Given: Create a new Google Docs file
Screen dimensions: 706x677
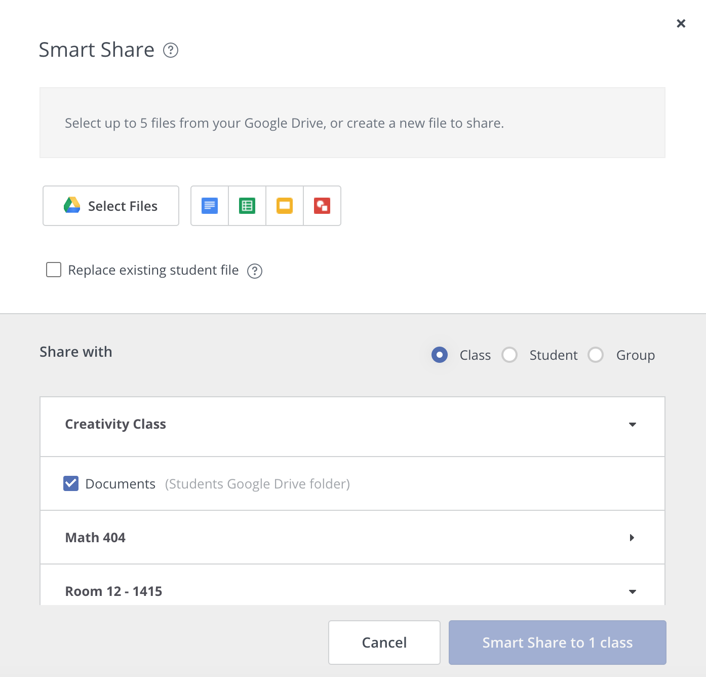Looking at the screenshot, I should tap(210, 206).
